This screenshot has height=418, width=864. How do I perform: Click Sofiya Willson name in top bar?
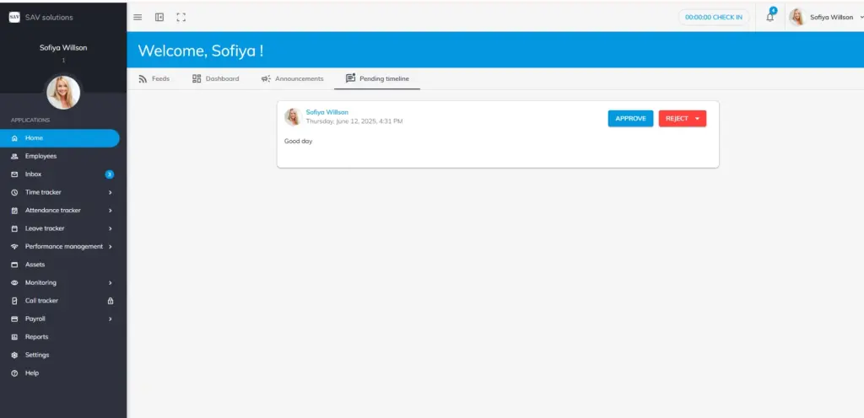tap(831, 17)
